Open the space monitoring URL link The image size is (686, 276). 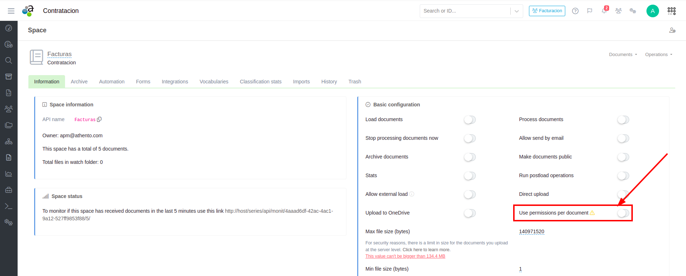coord(279,211)
